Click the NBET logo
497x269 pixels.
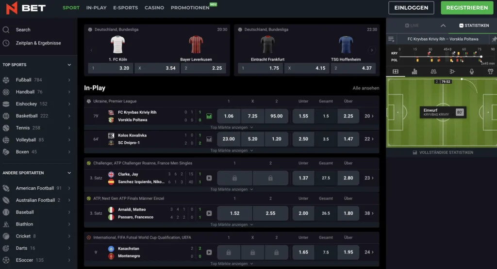click(26, 8)
